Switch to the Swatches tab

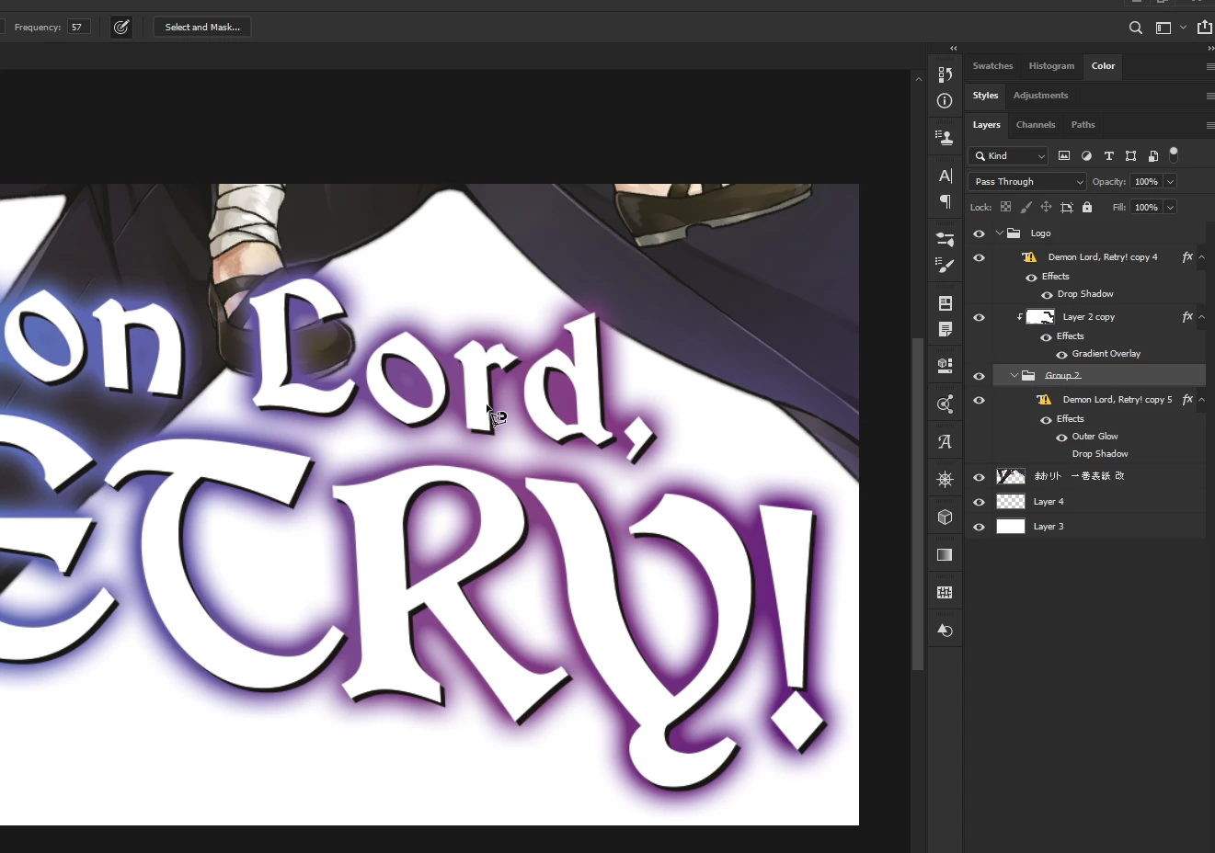click(992, 66)
